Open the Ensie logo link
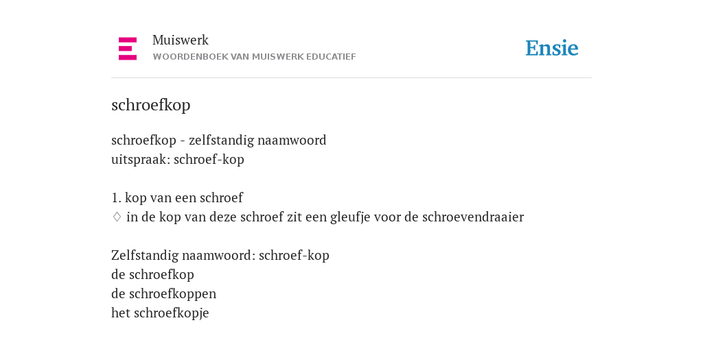 (551, 48)
